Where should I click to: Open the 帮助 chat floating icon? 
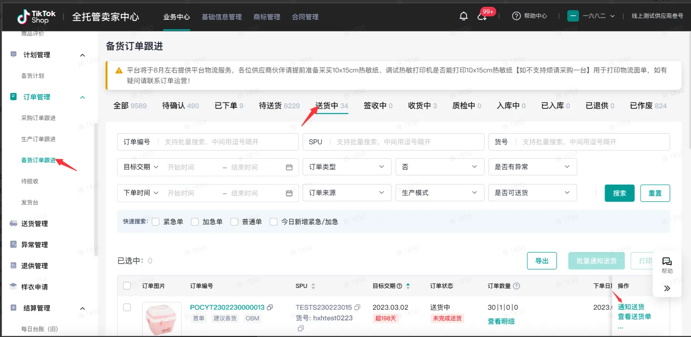(x=667, y=262)
